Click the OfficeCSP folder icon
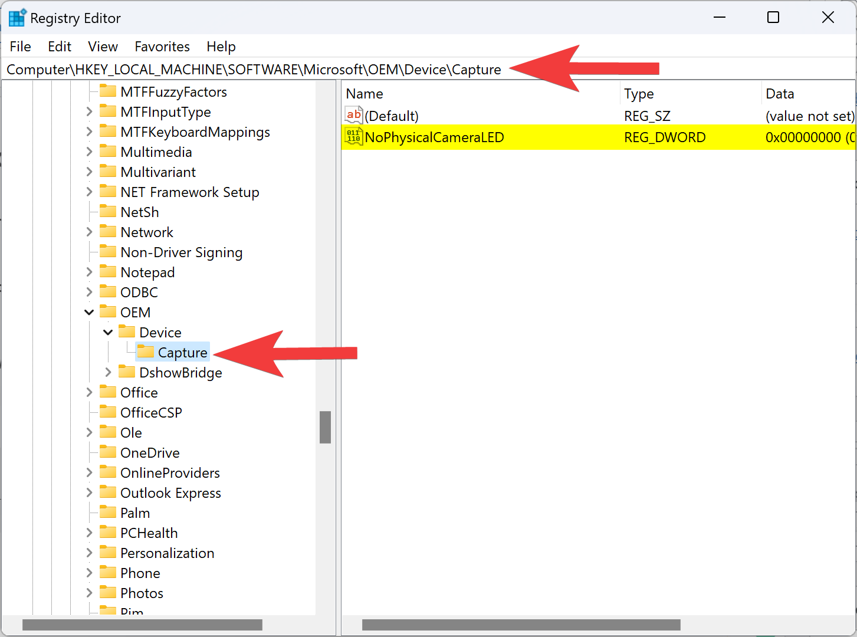This screenshot has width=857, height=637. pyautogui.click(x=108, y=412)
